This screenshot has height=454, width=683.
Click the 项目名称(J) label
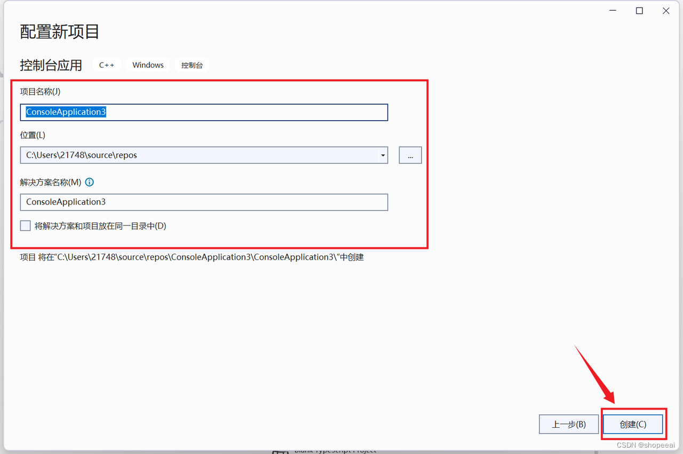(x=41, y=91)
